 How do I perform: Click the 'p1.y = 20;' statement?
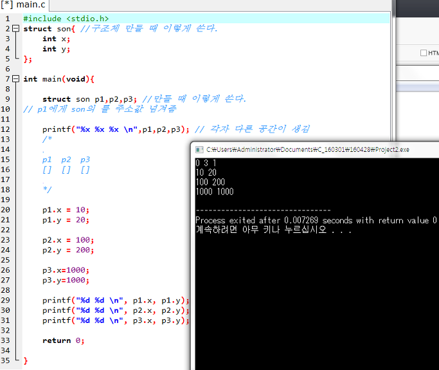pyautogui.click(x=66, y=220)
